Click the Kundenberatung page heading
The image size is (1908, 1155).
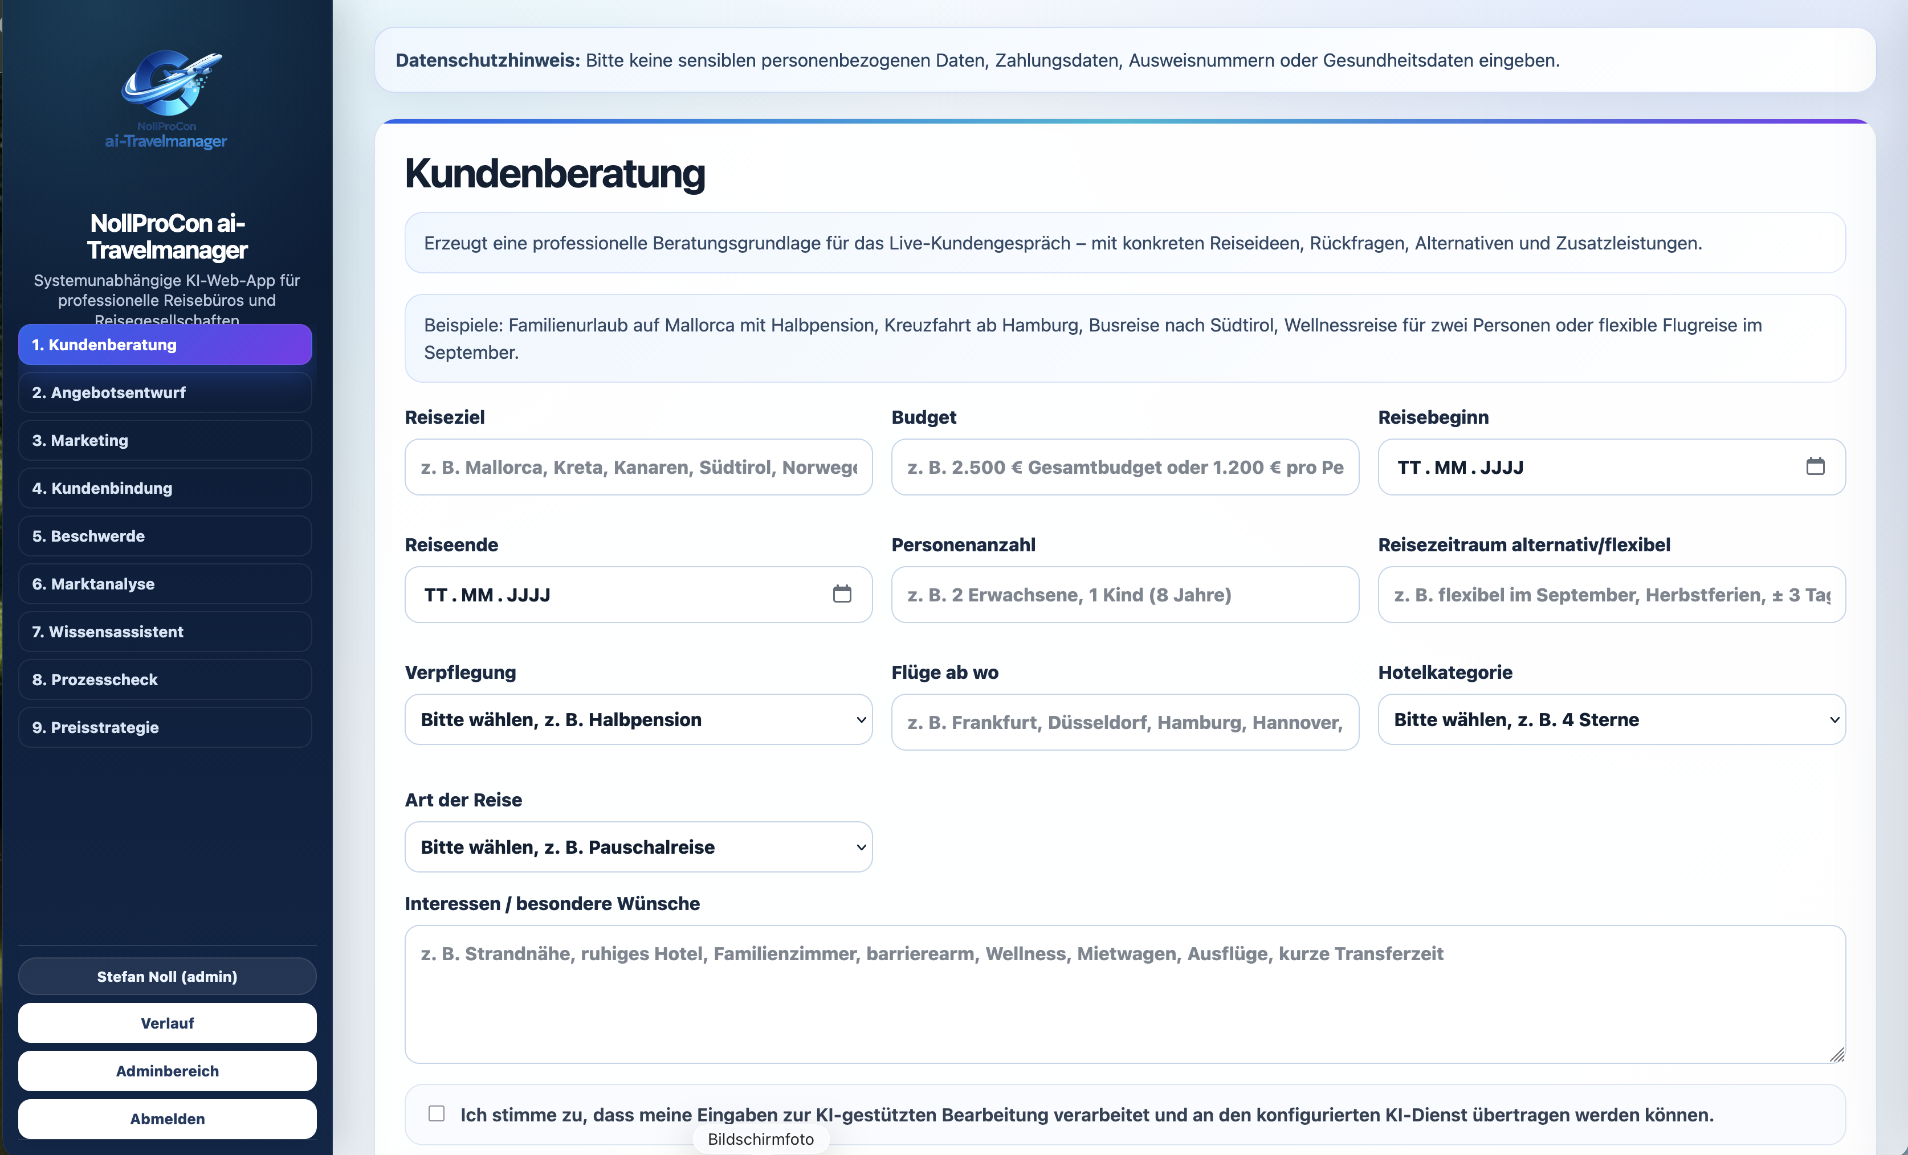555,173
